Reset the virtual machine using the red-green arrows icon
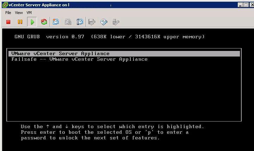The width and height of the screenshot is (254, 151). (x=44, y=22)
